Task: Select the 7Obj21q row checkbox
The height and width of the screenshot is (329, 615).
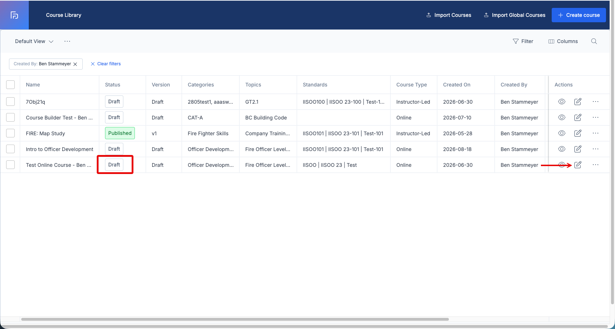Action: 10,102
